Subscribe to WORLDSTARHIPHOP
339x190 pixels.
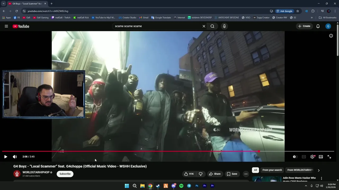click(65, 174)
